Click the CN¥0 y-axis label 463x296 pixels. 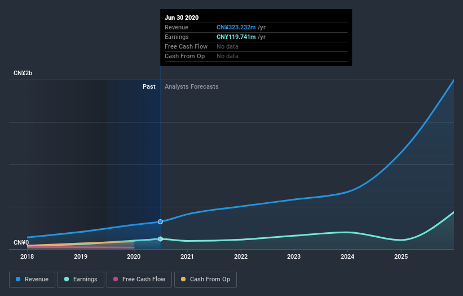pyautogui.click(x=21, y=242)
